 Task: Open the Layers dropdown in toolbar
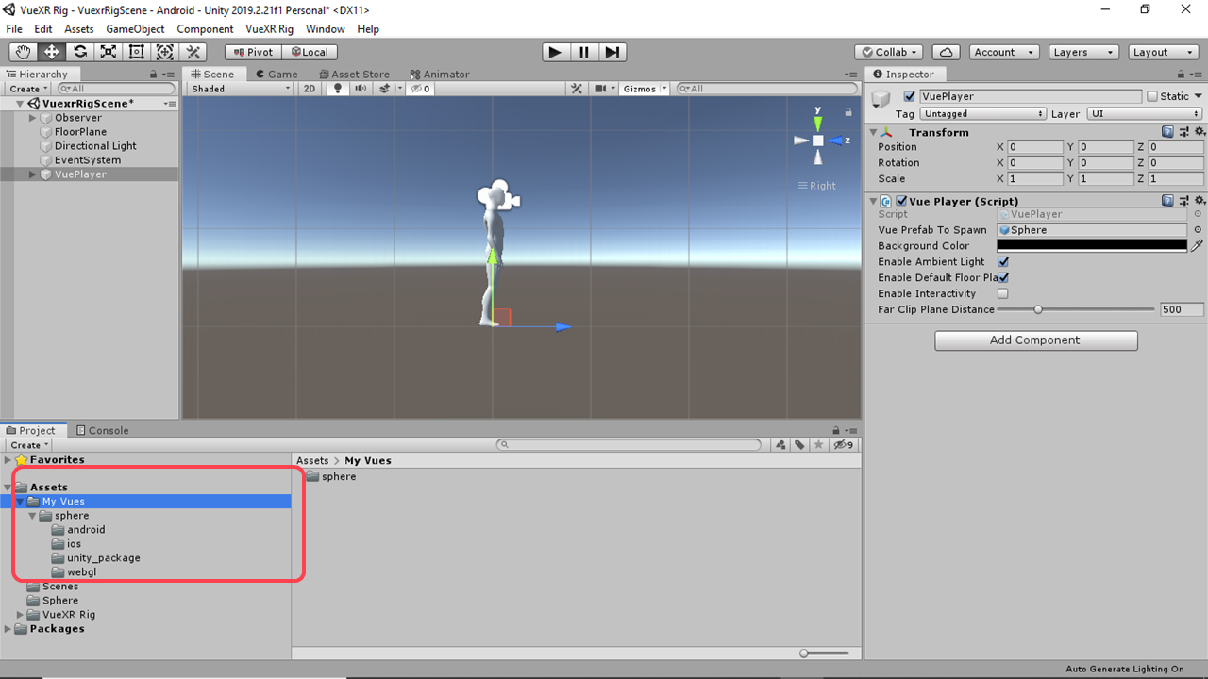click(x=1084, y=52)
